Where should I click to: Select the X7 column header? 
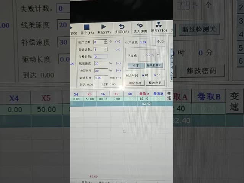[x=116, y=94]
